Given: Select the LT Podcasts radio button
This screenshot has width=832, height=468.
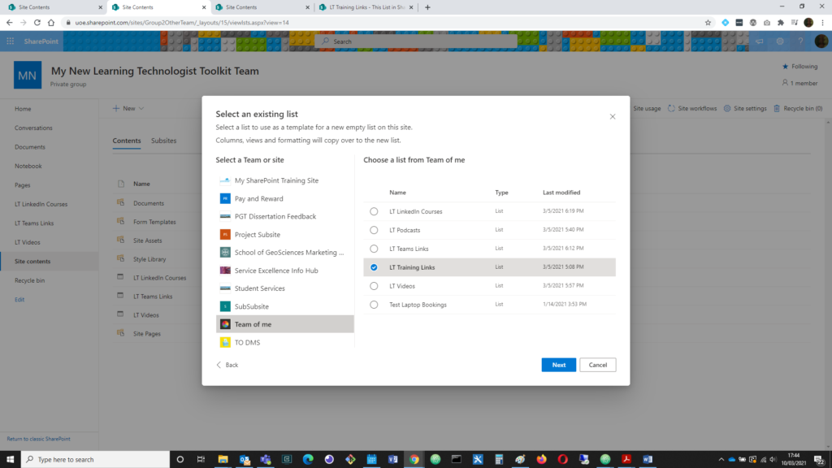Looking at the screenshot, I should [374, 230].
